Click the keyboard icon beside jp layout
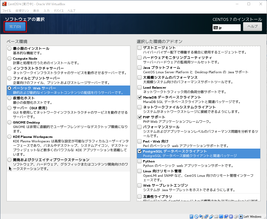This screenshot has width=267, height=219. click(215, 28)
